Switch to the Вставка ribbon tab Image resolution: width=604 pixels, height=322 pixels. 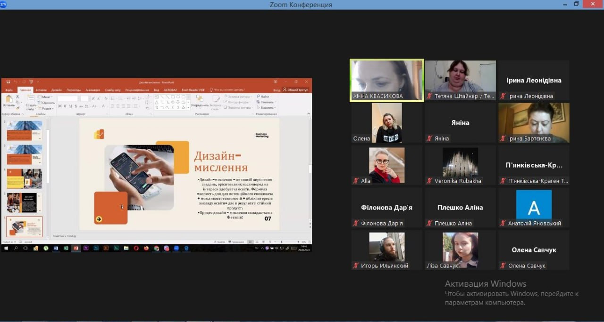tap(41, 90)
